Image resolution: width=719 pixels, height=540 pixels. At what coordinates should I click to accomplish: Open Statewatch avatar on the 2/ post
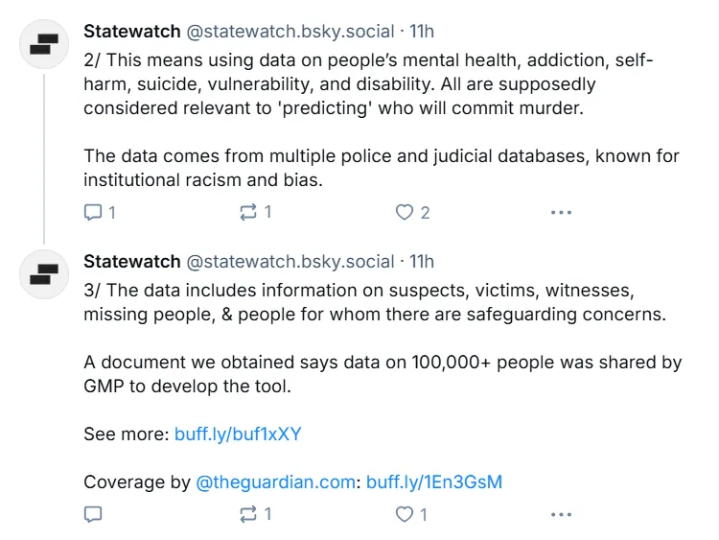tap(44, 43)
